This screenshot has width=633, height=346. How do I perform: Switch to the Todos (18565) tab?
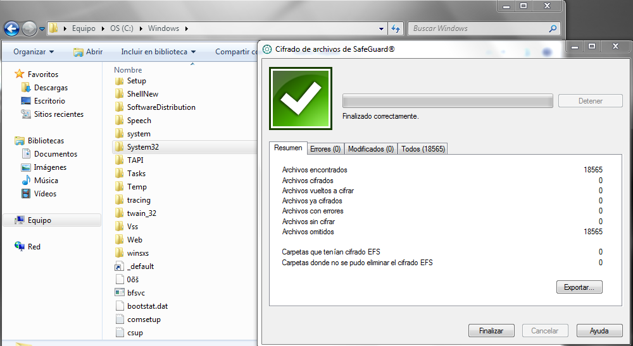(x=423, y=149)
